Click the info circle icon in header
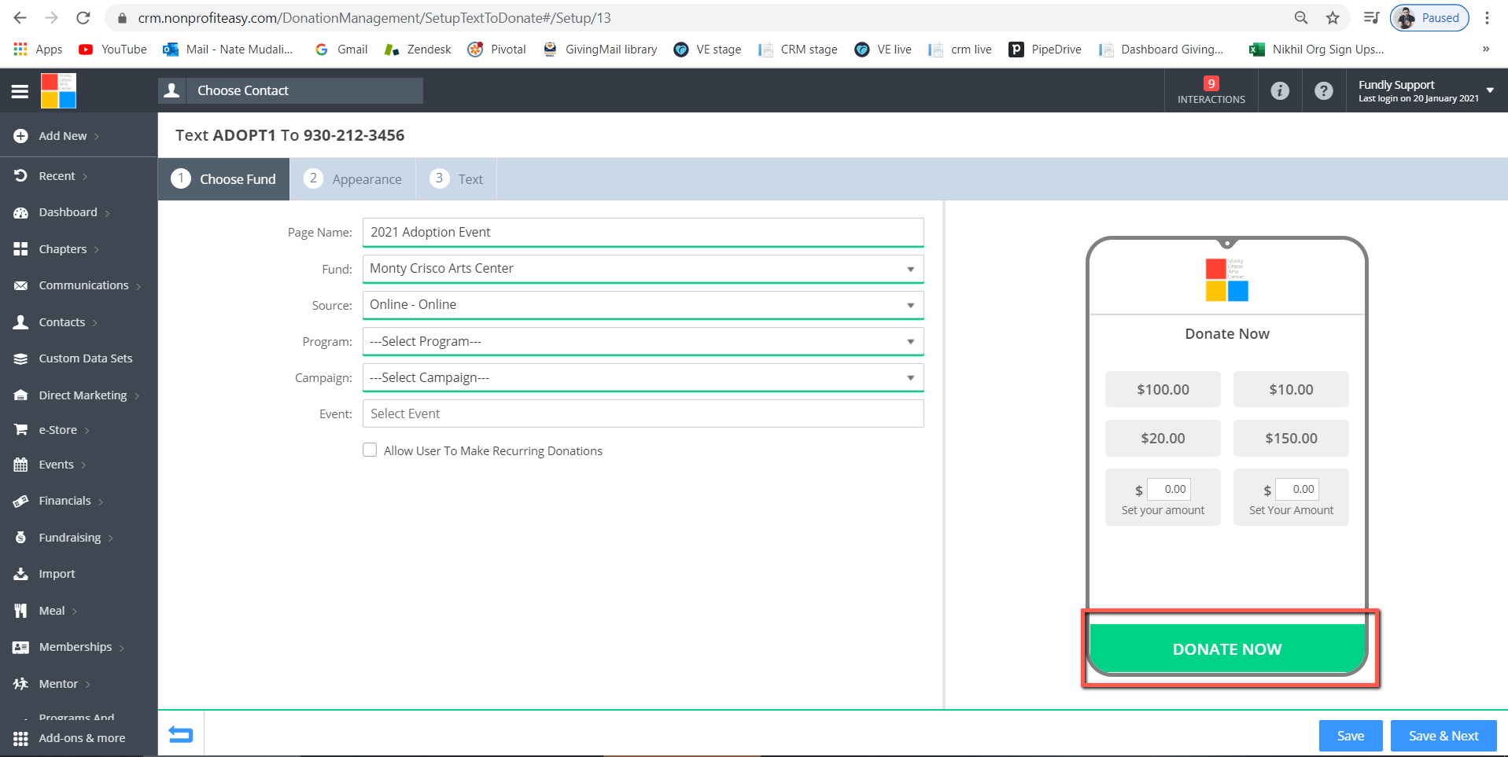Image resolution: width=1508 pixels, height=757 pixels. tap(1280, 90)
